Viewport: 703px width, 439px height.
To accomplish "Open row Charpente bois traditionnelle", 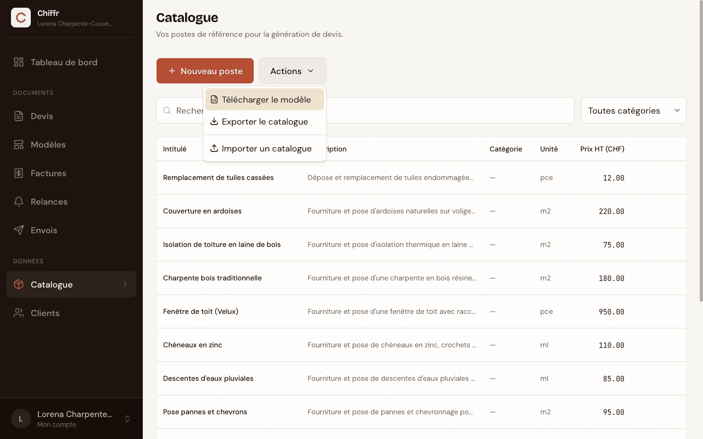I will point(421,278).
